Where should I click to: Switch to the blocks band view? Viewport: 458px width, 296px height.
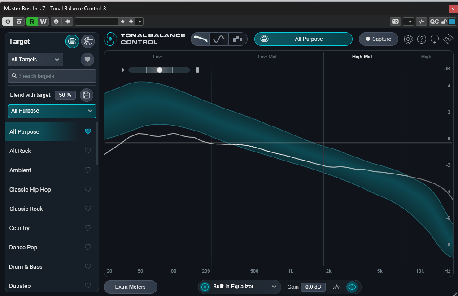pos(238,39)
